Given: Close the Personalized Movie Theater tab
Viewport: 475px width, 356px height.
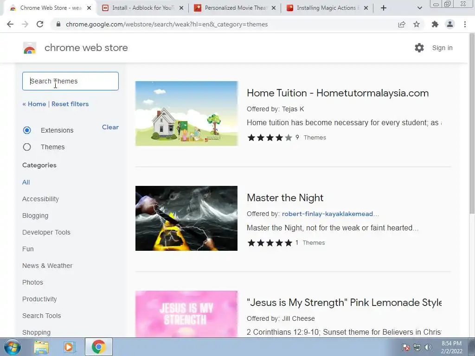Looking at the screenshot, I should (x=274, y=8).
